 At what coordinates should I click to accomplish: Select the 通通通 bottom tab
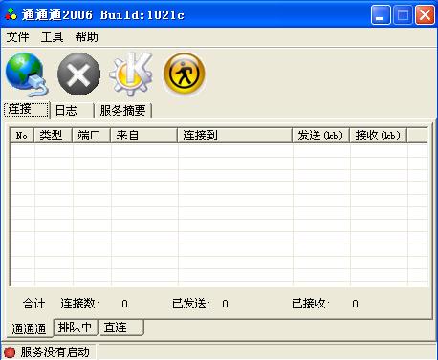pos(29,328)
